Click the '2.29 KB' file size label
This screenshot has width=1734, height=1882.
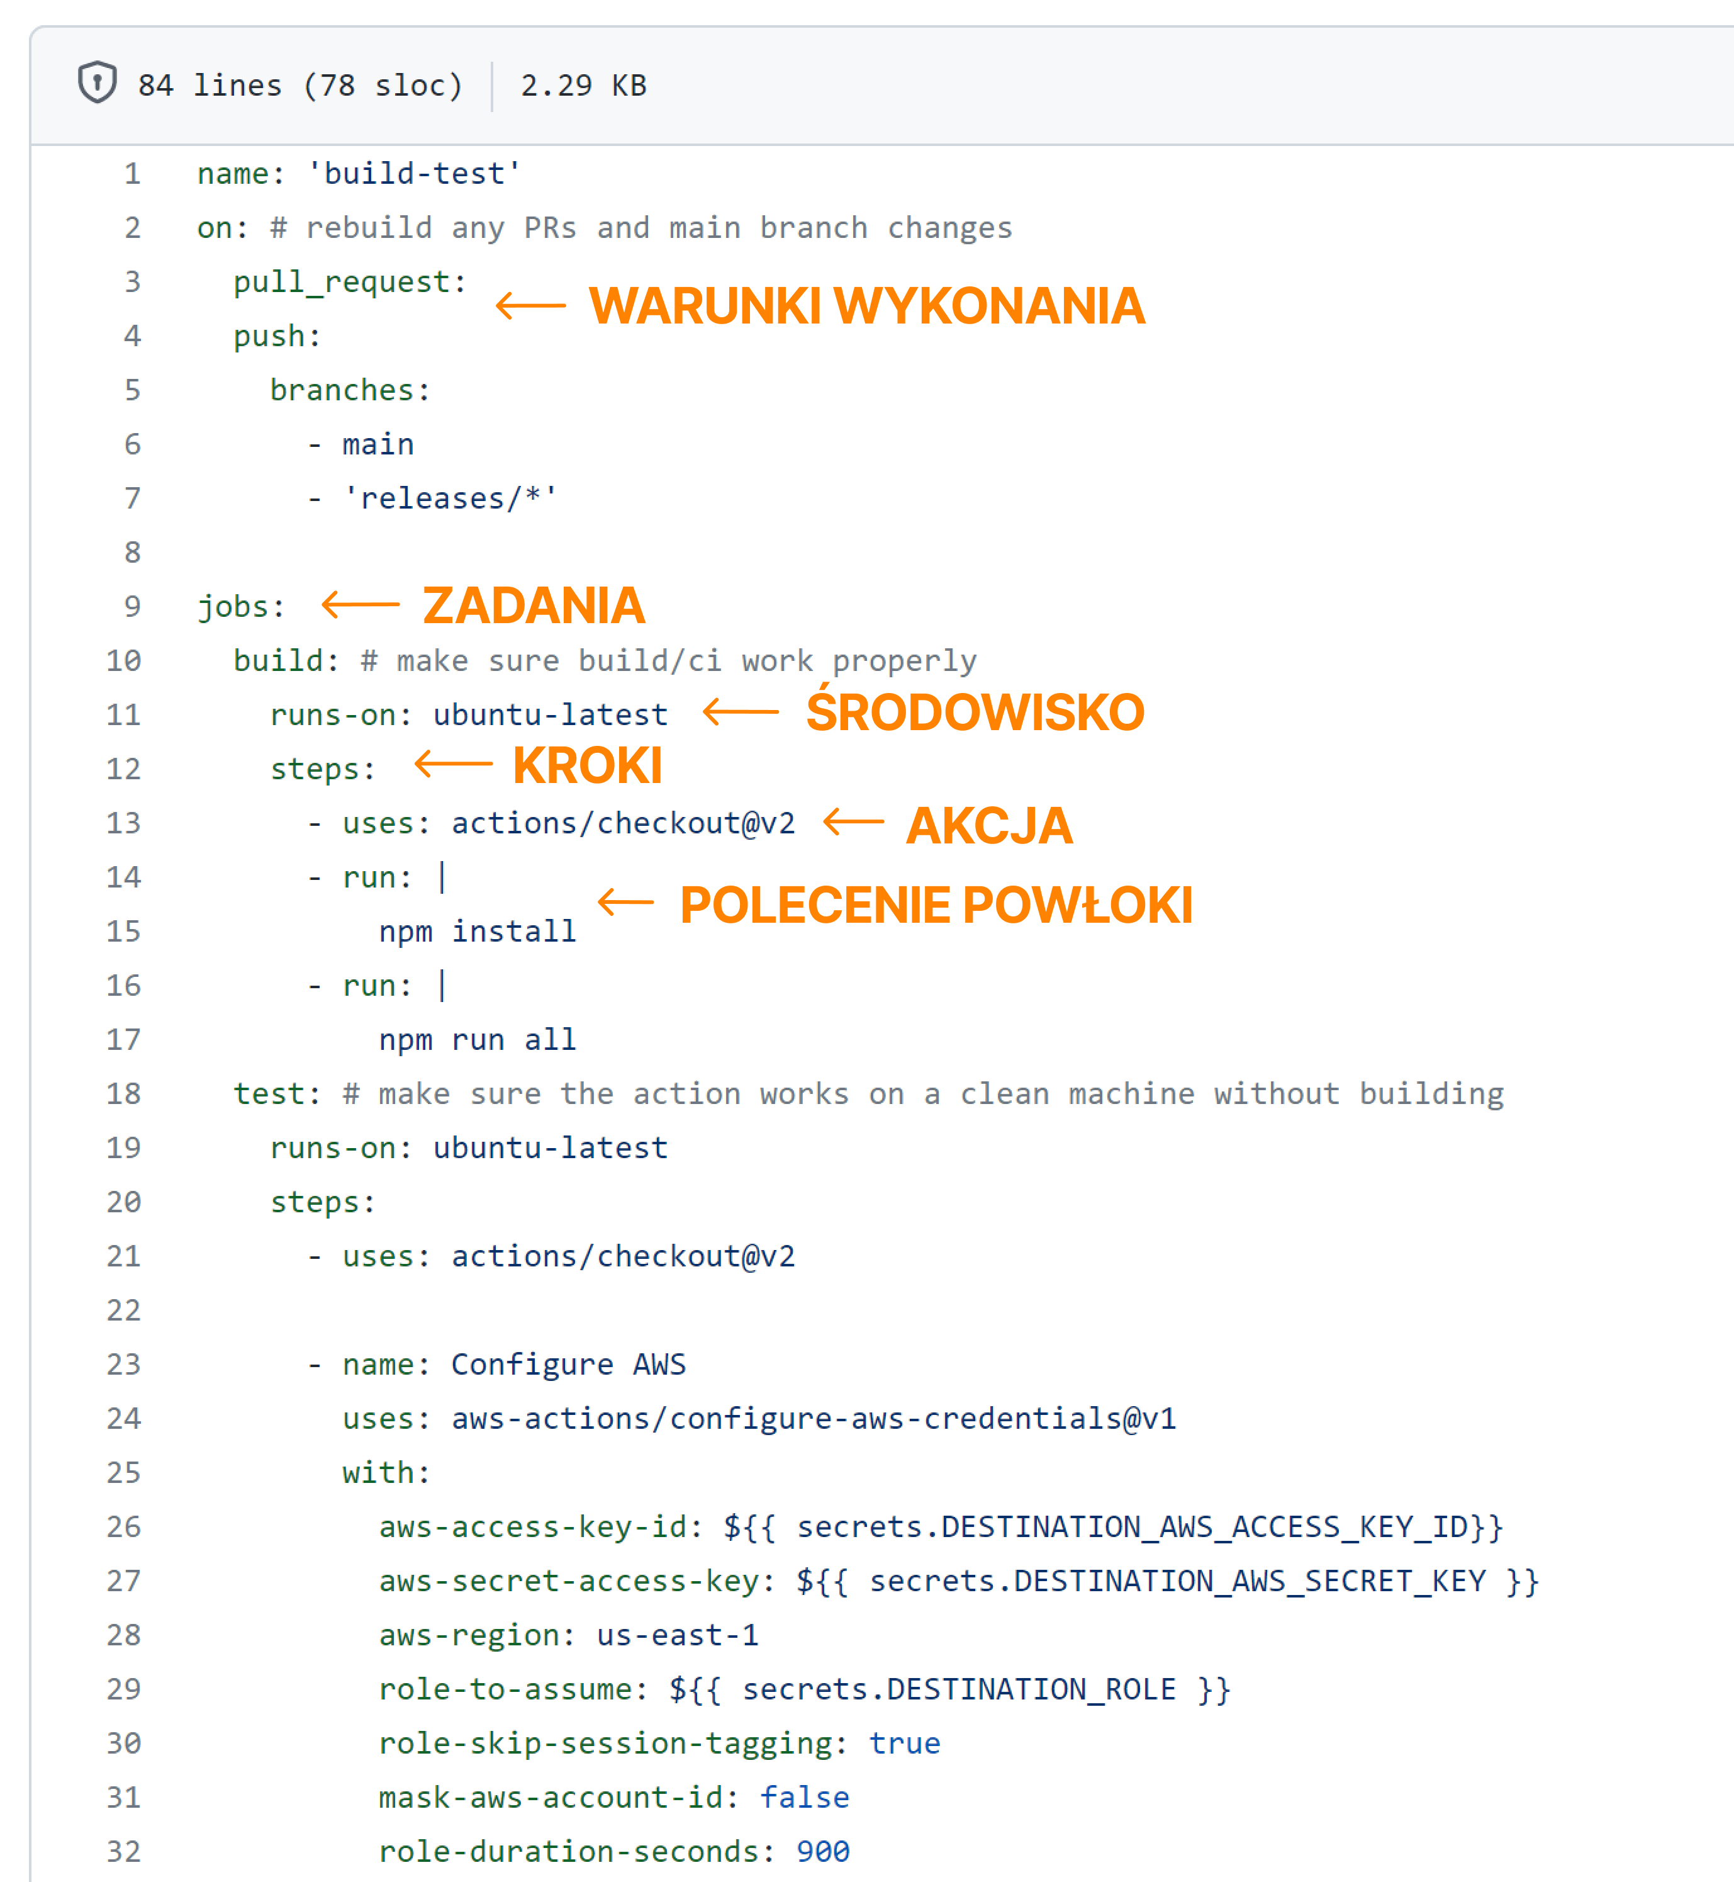pos(584,86)
